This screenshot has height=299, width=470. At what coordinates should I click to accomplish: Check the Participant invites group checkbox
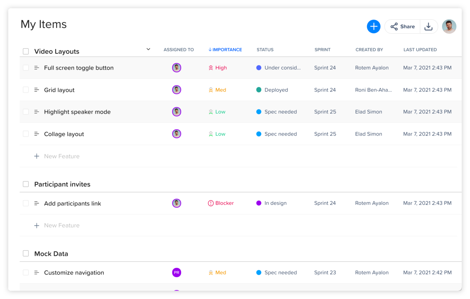[26, 184]
